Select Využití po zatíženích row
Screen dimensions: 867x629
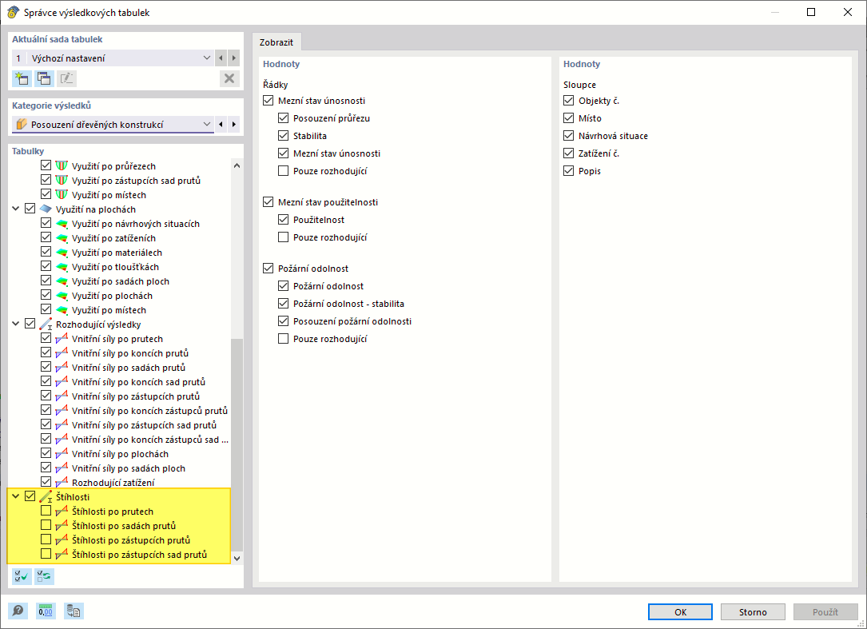[x=113, y=238]
